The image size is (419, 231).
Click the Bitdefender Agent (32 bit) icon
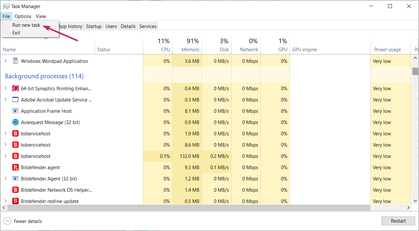pos(15,178)
